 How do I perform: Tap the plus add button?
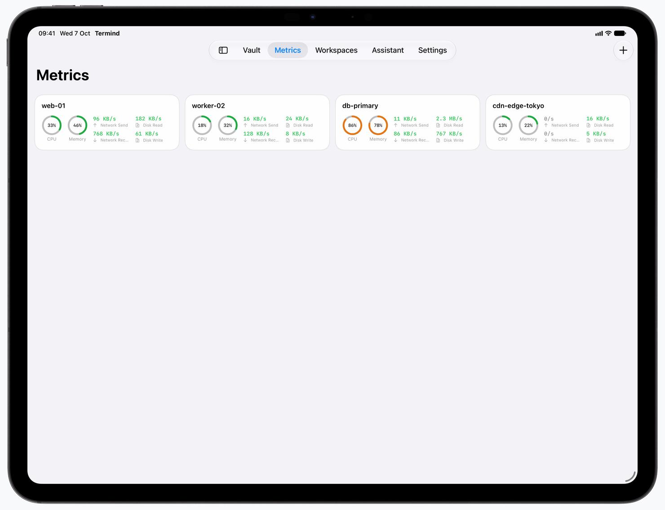623,50
